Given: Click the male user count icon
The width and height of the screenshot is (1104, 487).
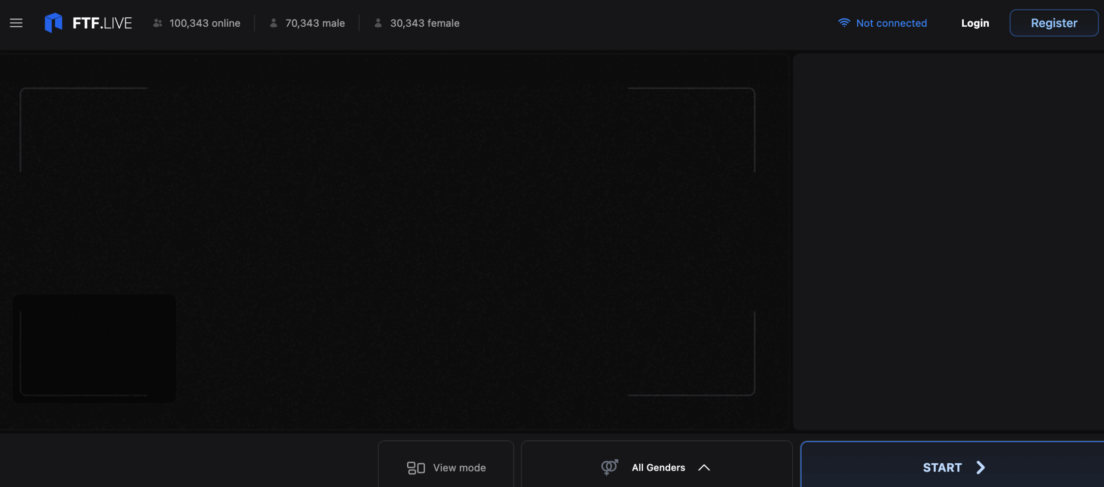Looking at the screenshot, I should pos(273,23).
